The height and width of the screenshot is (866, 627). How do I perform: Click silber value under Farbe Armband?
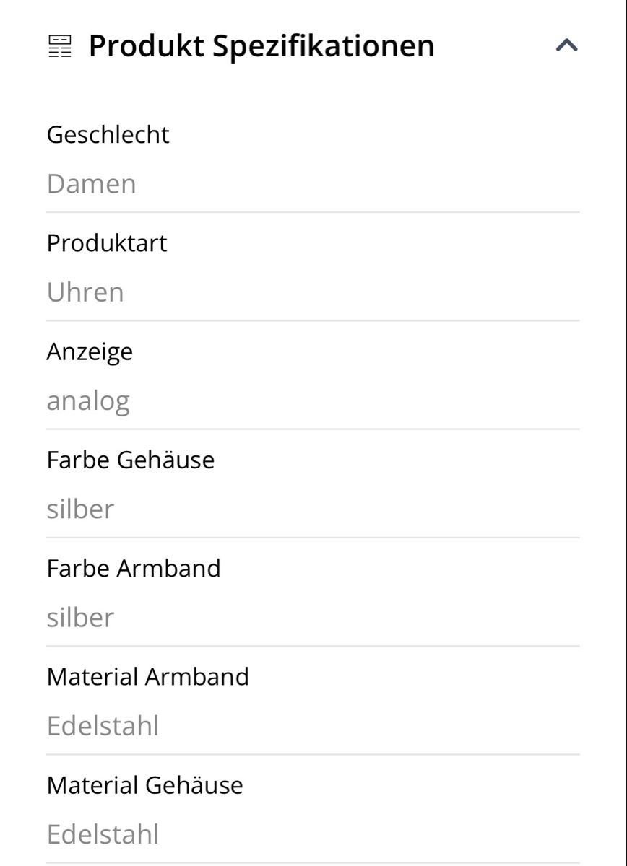click(x=80, y=618)
